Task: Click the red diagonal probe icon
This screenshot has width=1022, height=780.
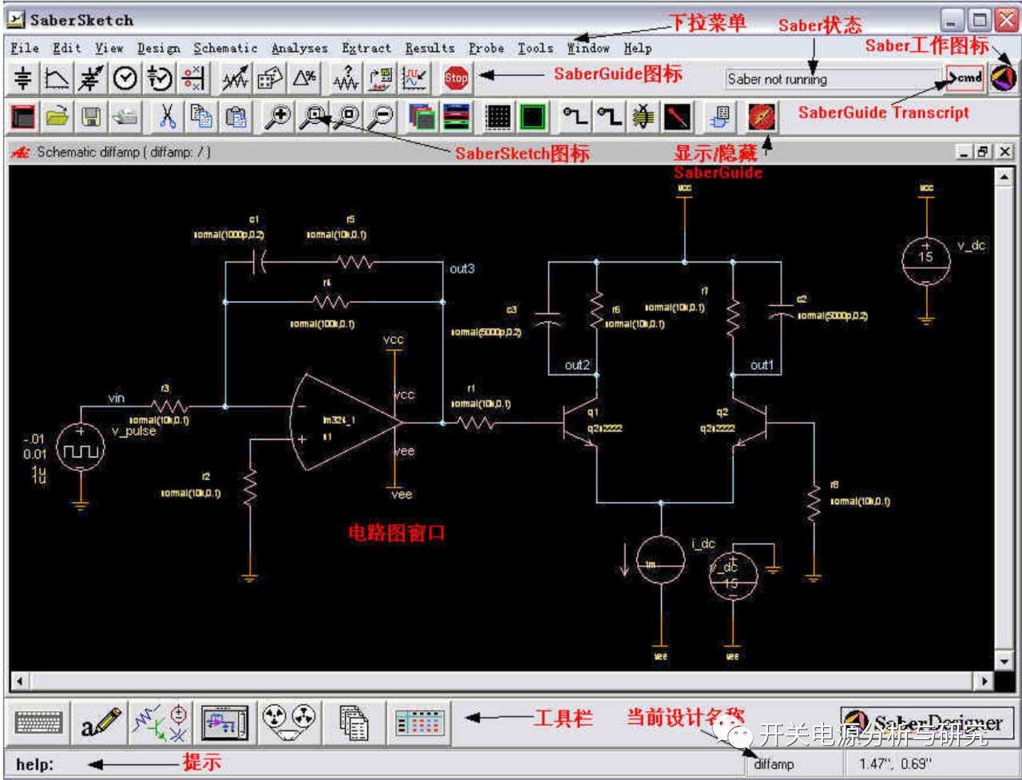Action: click(678, 117)
